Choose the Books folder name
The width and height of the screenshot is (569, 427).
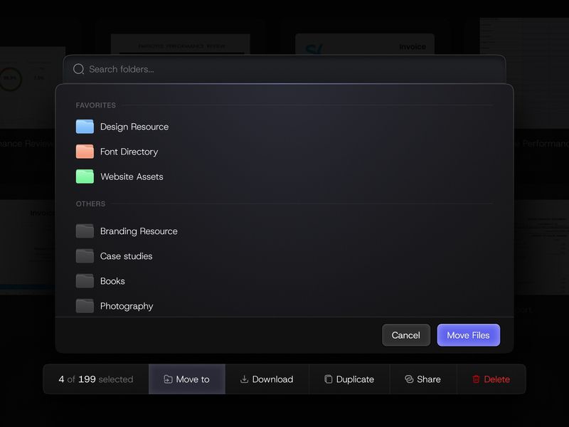[112, 281]
